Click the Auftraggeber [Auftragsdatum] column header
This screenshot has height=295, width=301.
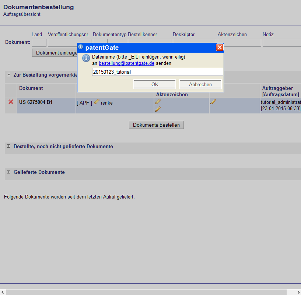pos(280,91)
